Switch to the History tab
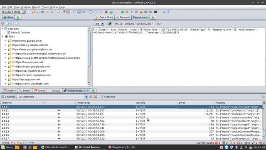This screenshot has width=266, height=150. [10, 90]
